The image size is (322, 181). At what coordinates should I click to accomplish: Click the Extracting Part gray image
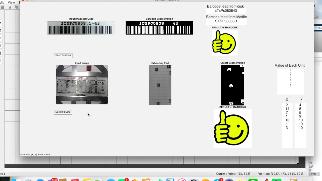click(x=160, y=85)
